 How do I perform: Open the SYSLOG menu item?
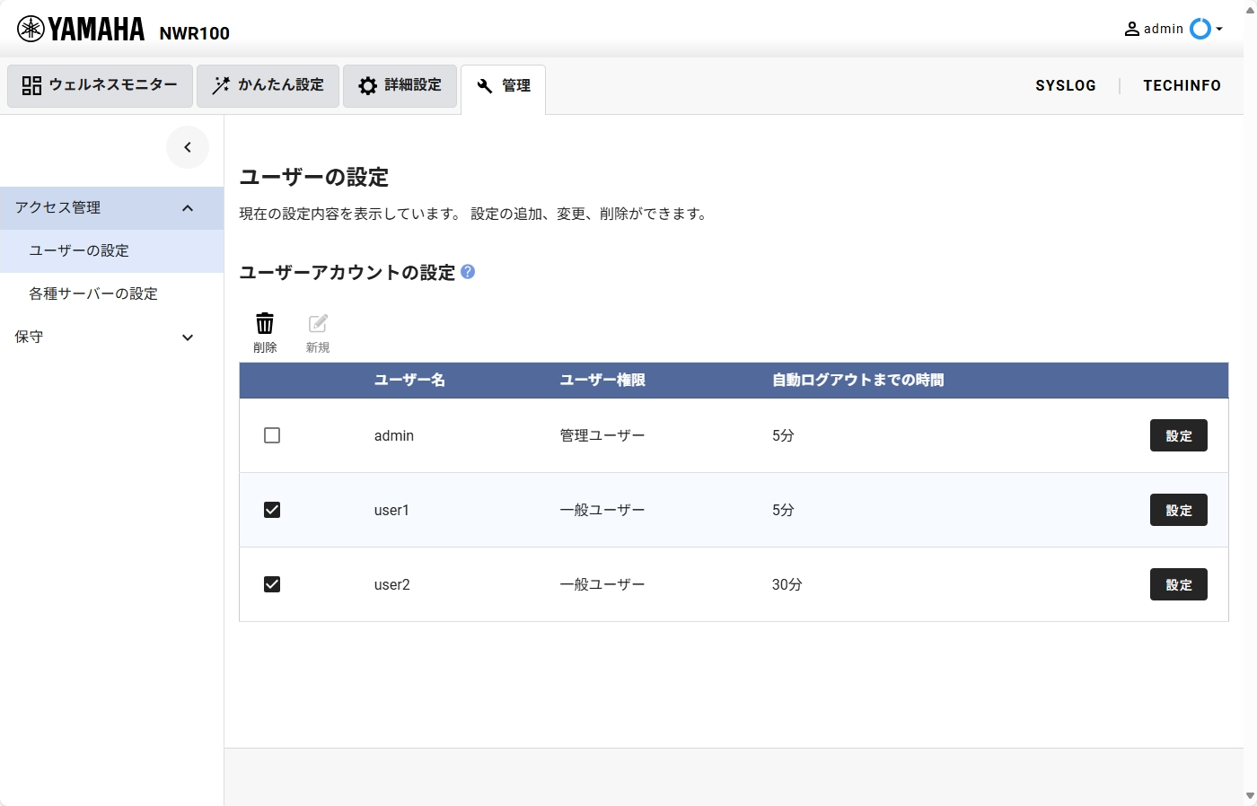tap(1066, 84)
